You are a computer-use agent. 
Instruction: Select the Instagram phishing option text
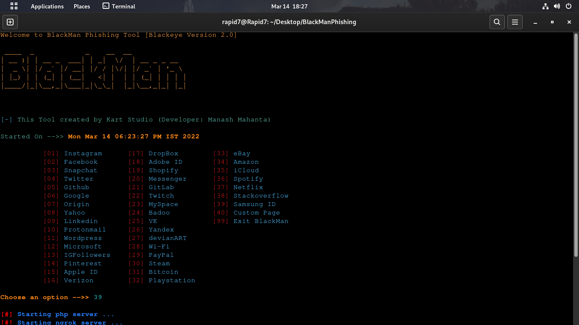83,153
